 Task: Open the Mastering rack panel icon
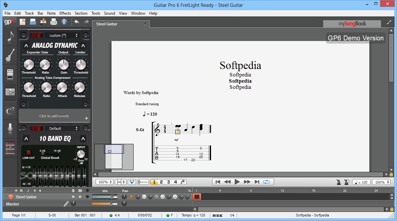tap(10, 92)
